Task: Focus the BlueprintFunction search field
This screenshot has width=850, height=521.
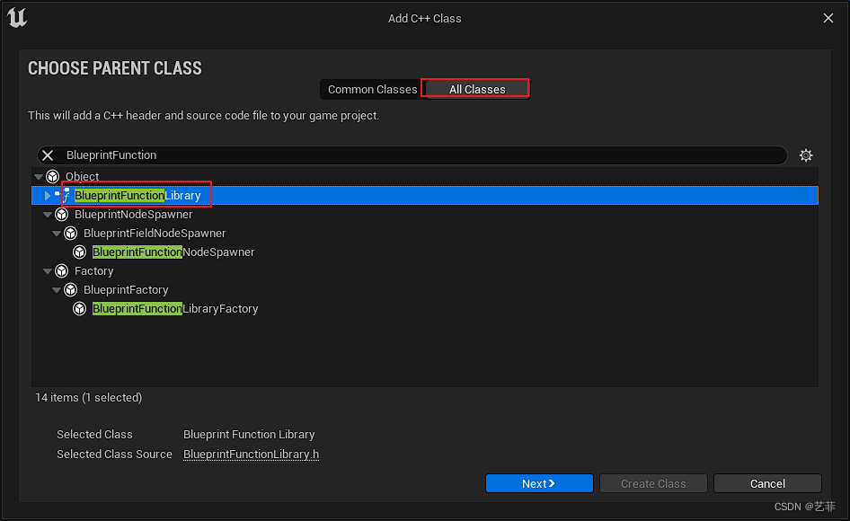Action: point(412,155)
